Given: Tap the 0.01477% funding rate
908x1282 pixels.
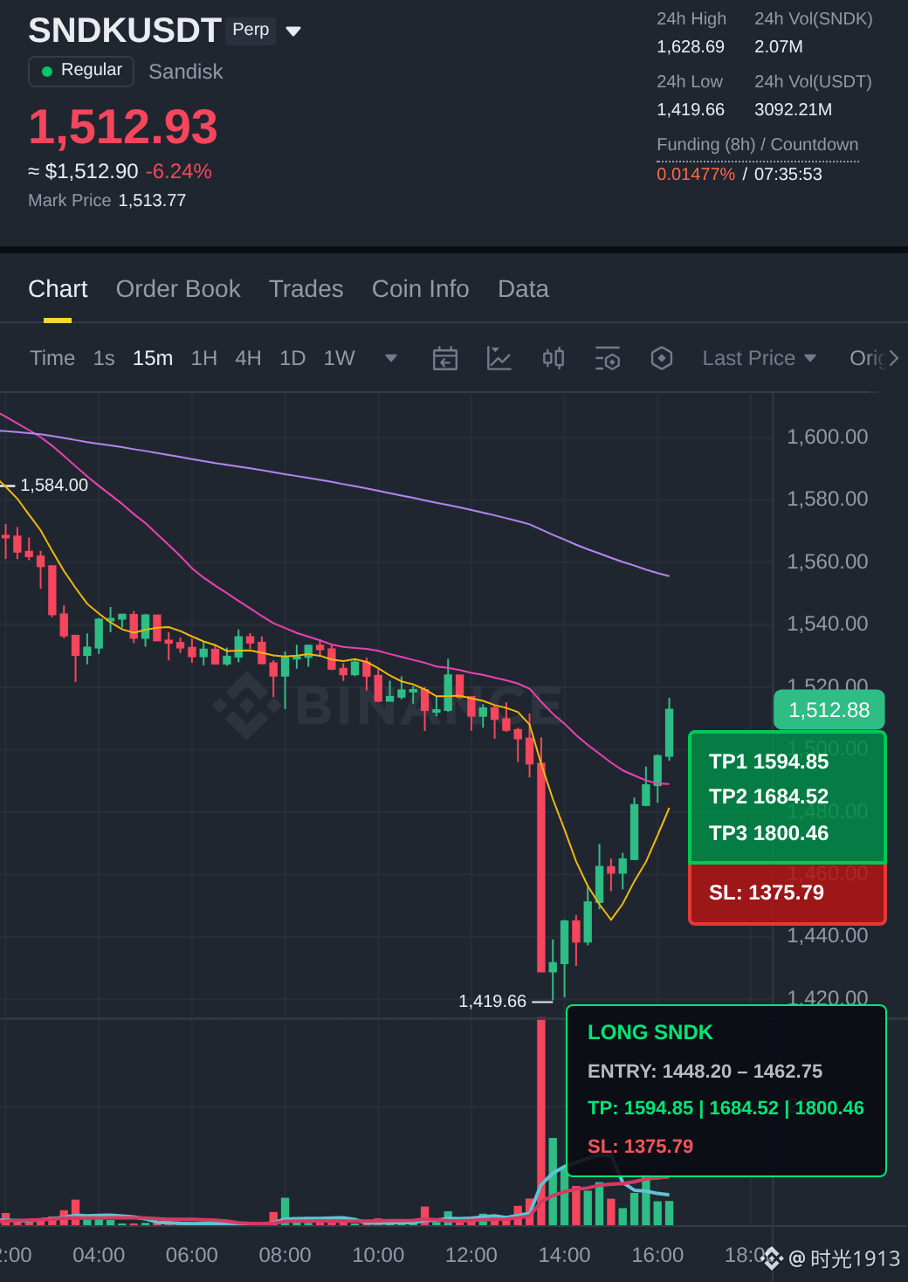Looking at the screenshot, I should tap(696, 174).
